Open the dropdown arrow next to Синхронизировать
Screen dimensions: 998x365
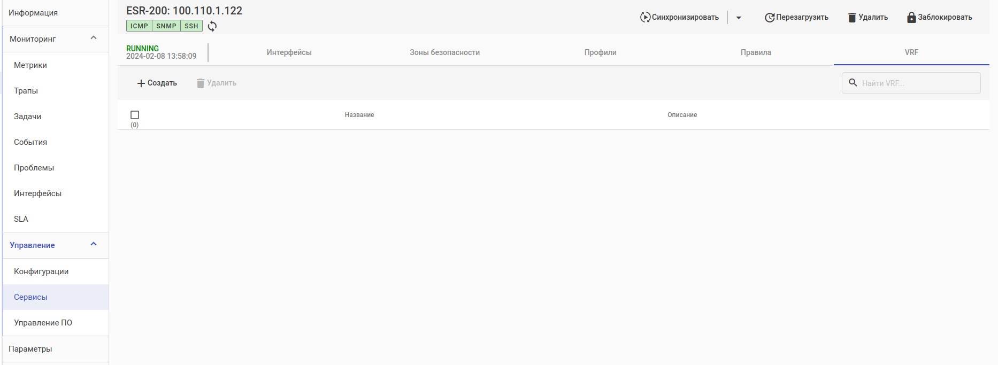pyautogui.click(x=739, y=18)
